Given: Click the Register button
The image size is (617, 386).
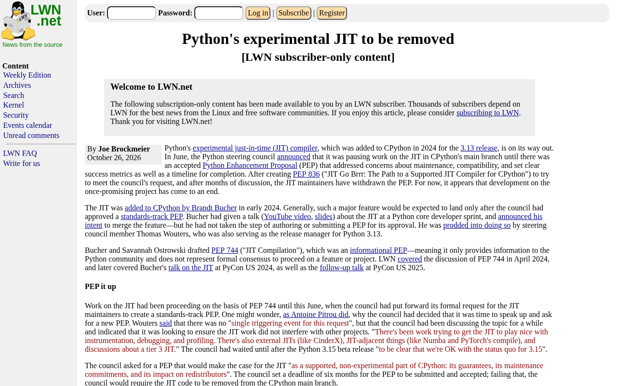Looking at the screenshot, I should pyautogui.click(x=332, y=13).
